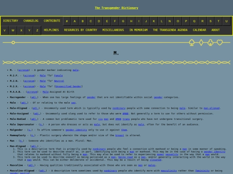Open them link in Malgender entry

point(124,130)
